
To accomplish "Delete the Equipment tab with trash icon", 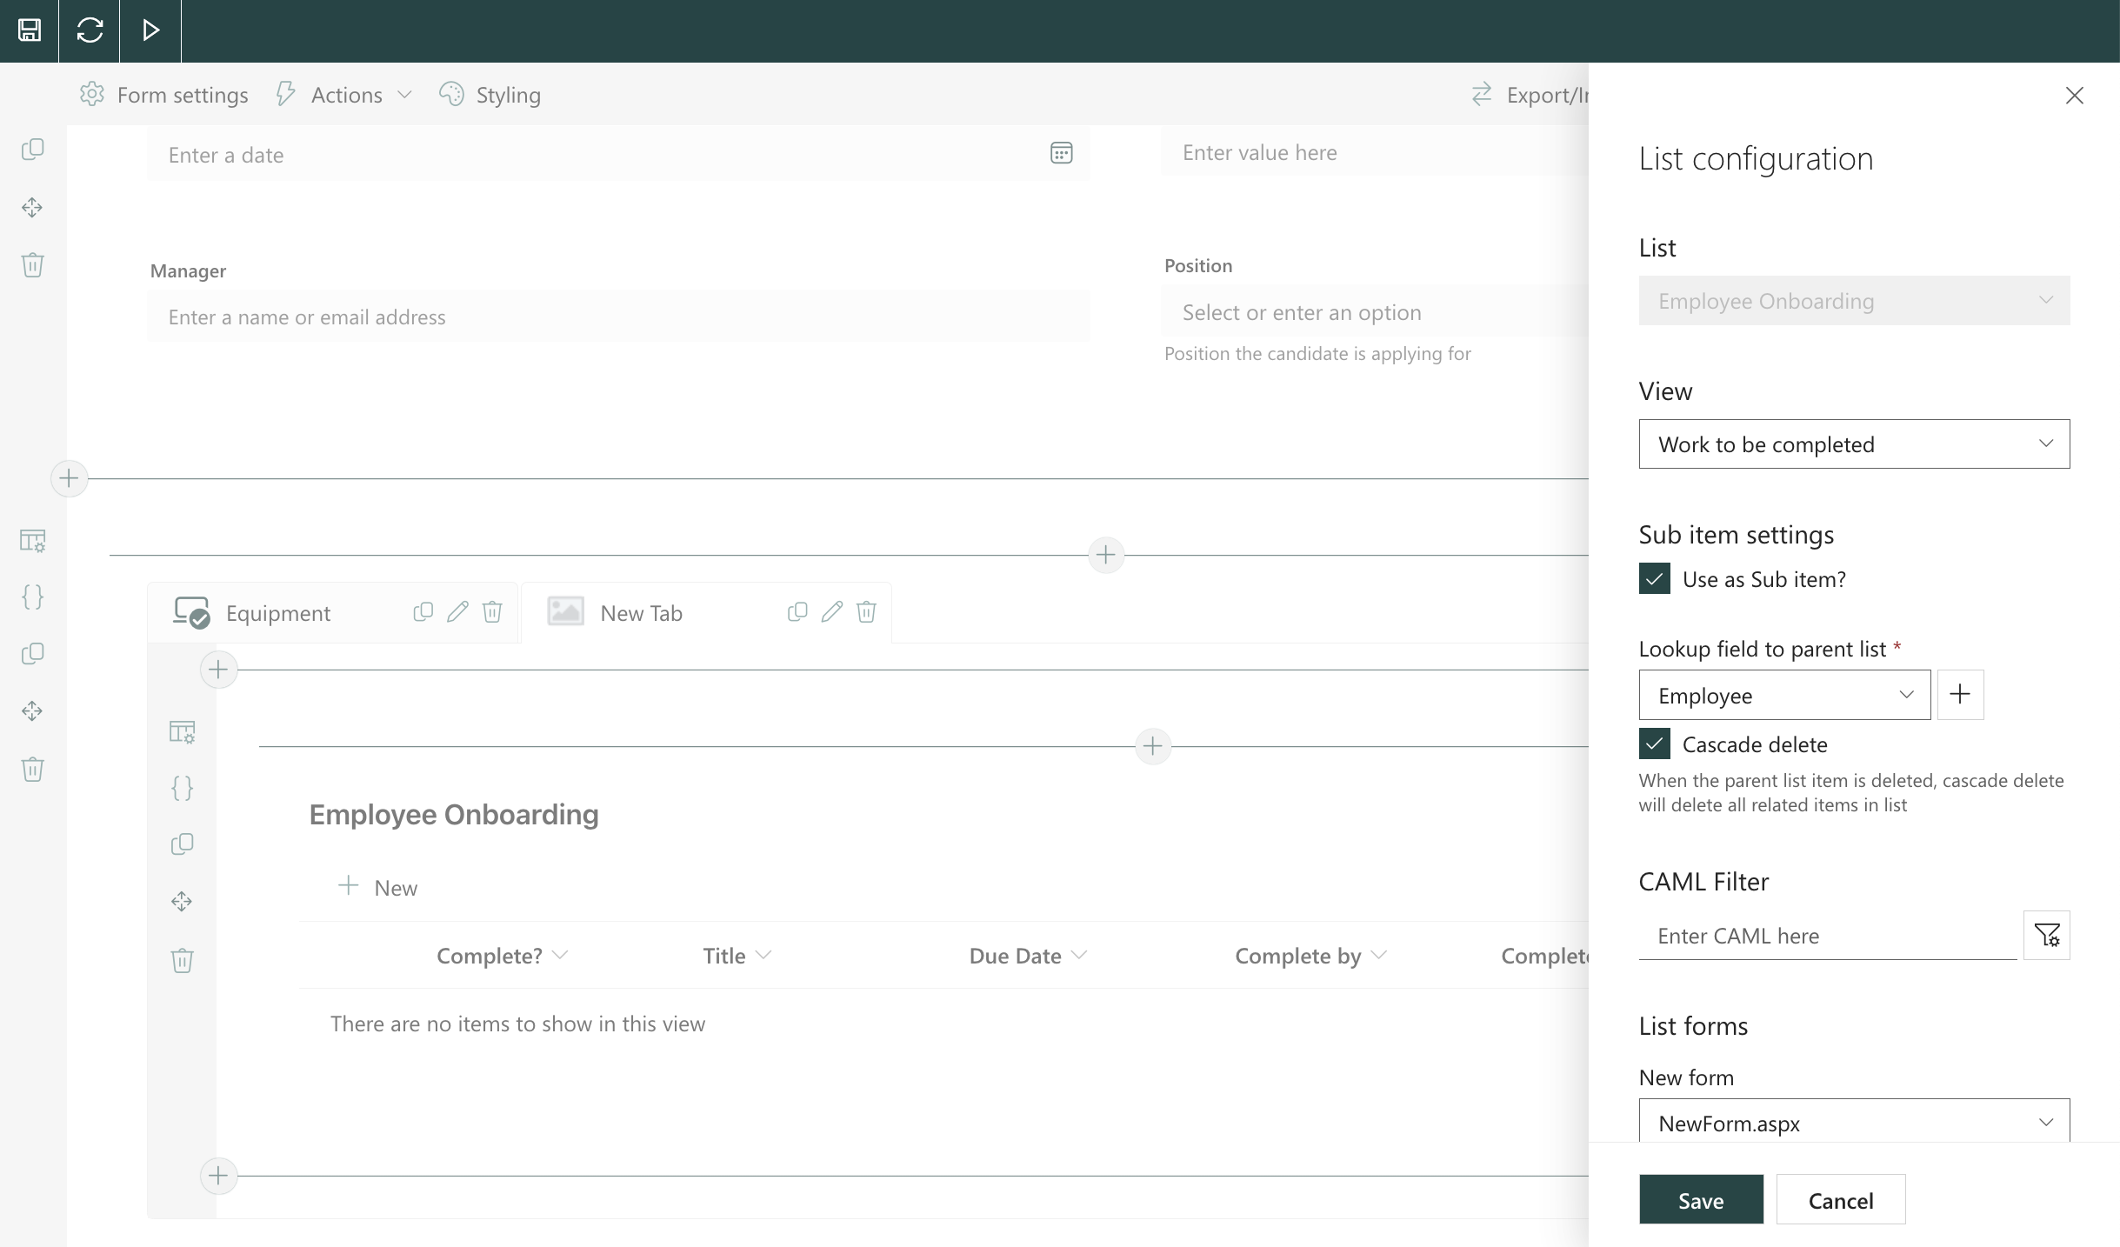I will click(493, 611).
